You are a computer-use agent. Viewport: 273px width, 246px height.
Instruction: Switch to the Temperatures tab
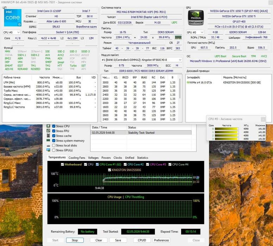coord(57,157)
